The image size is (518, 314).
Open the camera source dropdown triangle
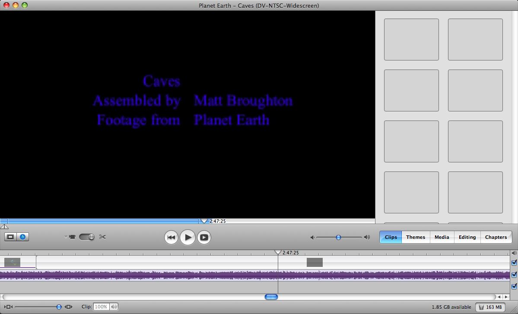pos(65,237)
